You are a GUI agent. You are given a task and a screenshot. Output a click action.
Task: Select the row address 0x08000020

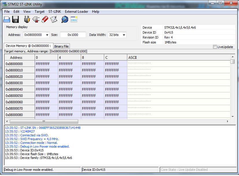click(20, 77)
